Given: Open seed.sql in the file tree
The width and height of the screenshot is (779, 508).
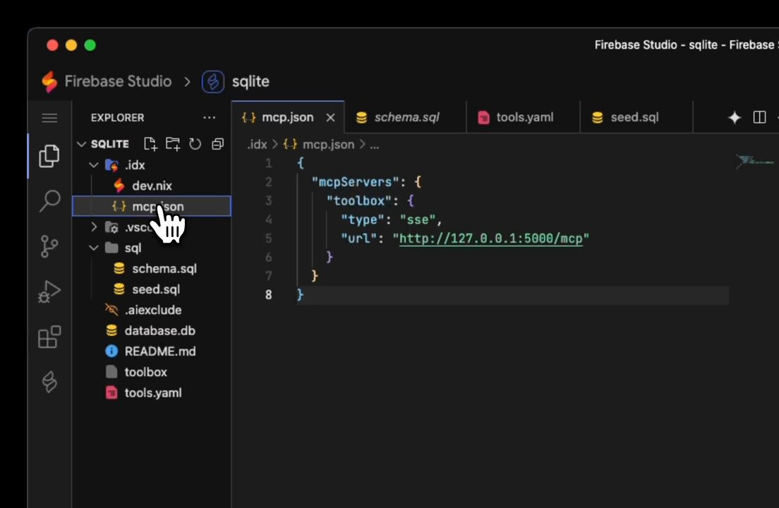Looking at the screenshot, I should [x=152, y=289].
